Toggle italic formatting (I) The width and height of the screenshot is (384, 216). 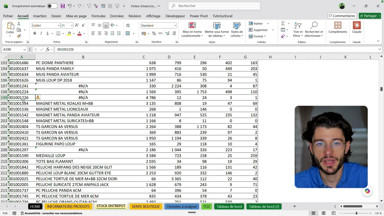[x=41, y=33]
